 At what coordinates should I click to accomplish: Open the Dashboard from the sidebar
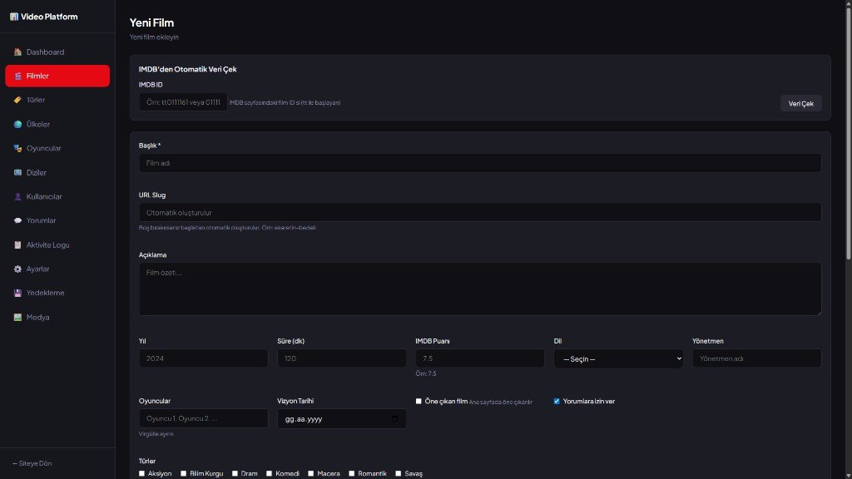[17, 52]
